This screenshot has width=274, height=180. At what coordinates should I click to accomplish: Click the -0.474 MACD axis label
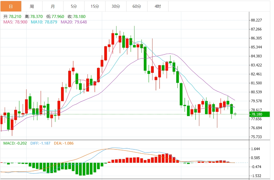pos(256,167)
